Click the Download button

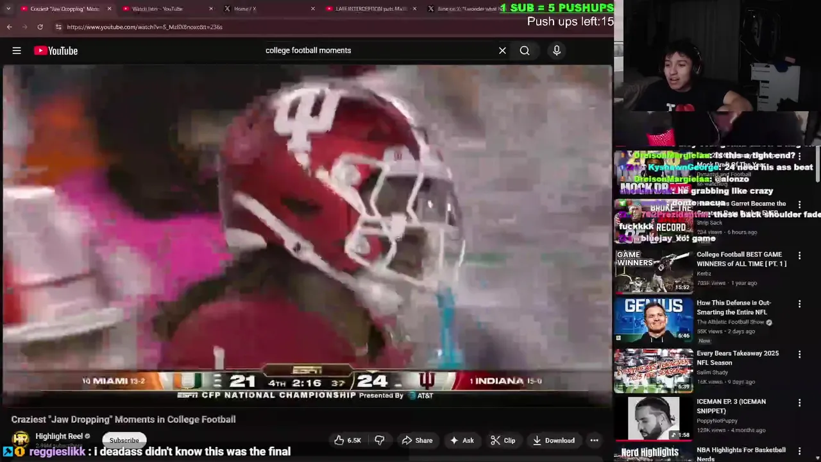point(554,440)
